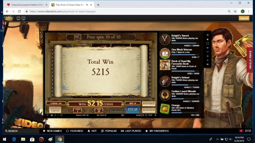Open chat bubble icon in game sidebar
The height and width of the screenshot is (143, 255).
coord(208,64)
